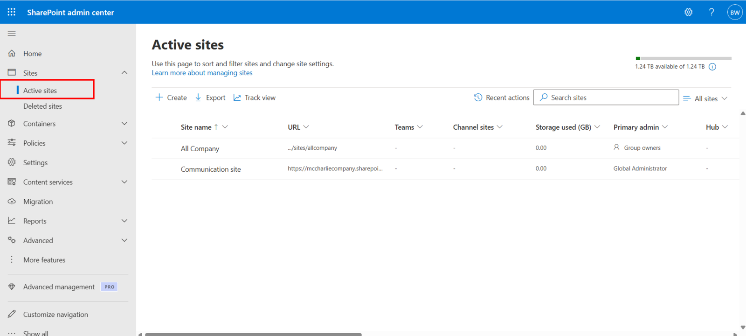
Task: Open Settings in navigation
Action: (x=35, y=162)
